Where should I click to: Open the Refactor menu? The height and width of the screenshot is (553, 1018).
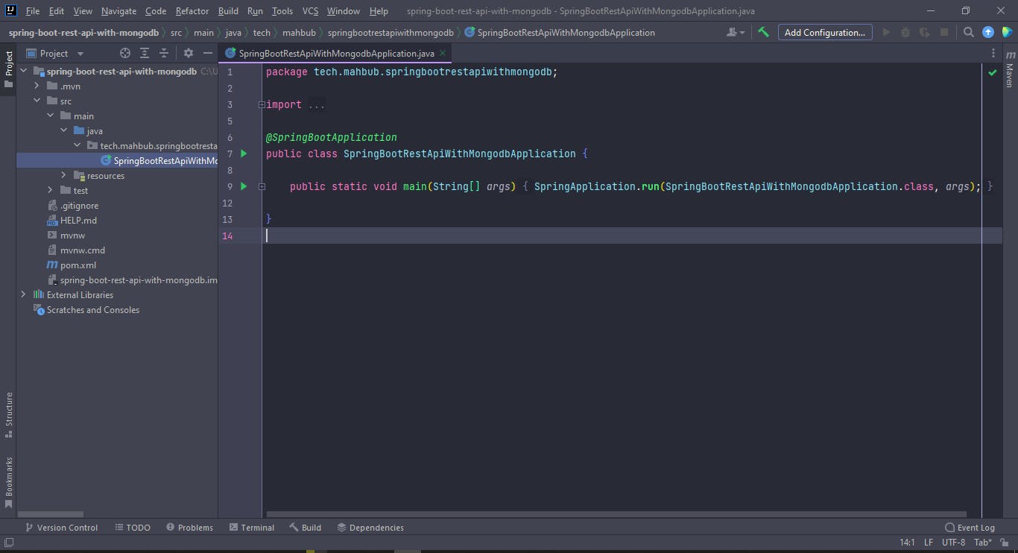192,11
